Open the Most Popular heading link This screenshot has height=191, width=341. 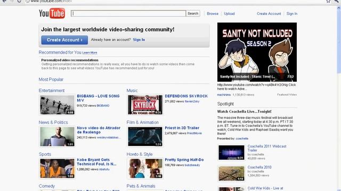[51, 80]
